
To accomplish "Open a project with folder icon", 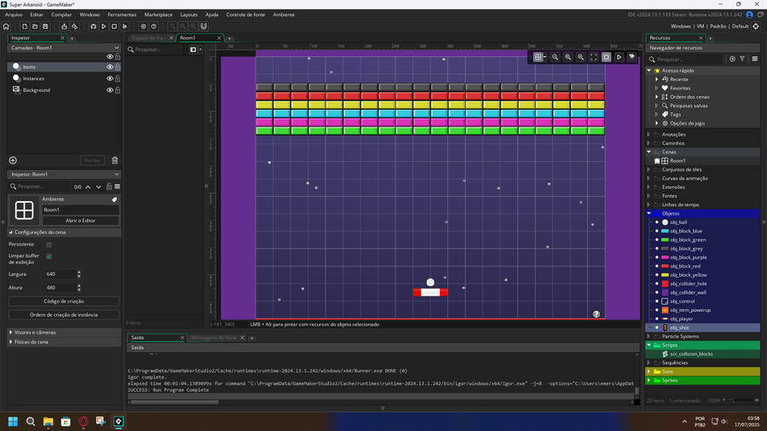I will pos(35,26).
